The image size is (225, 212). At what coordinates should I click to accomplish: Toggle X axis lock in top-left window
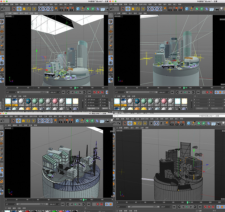point(40,9)
